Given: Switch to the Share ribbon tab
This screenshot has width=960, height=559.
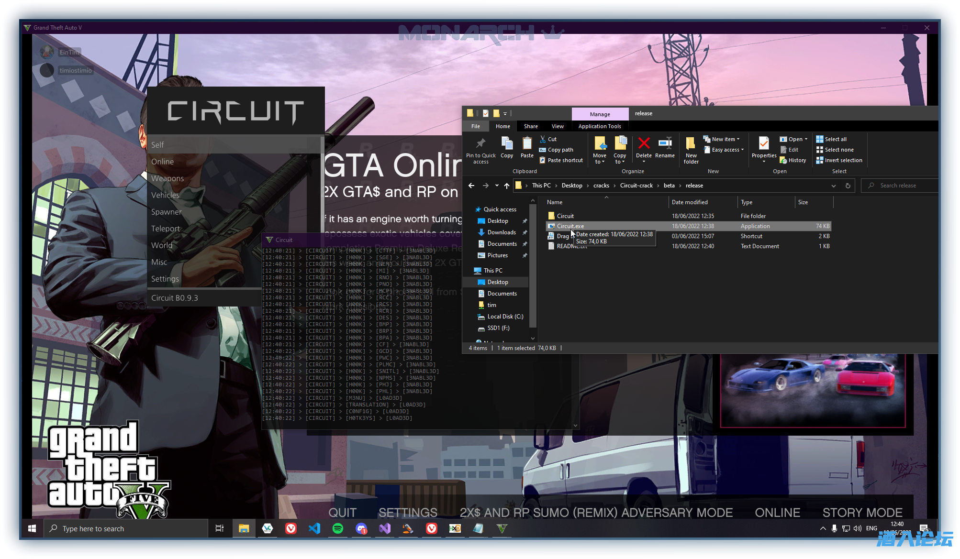Looking at the screenshot, I should [531, 126].
